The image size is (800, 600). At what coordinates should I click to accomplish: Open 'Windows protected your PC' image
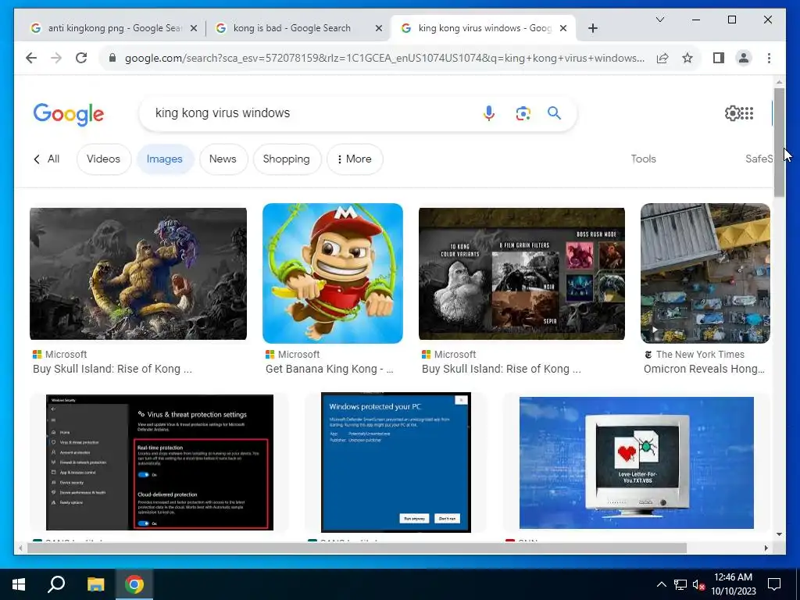click(396, 462)
